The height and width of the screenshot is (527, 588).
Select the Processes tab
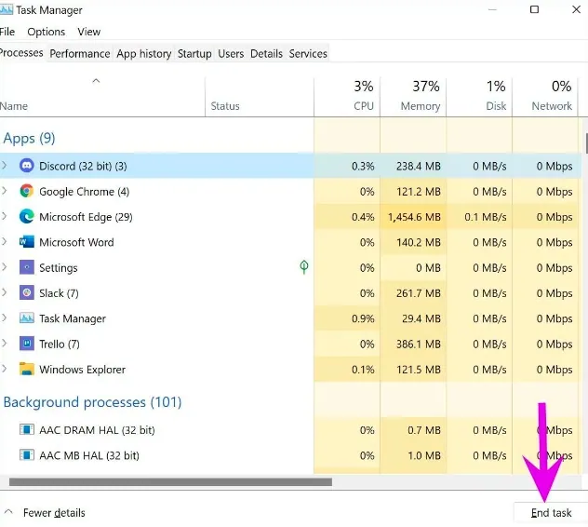tap(21, 53)
